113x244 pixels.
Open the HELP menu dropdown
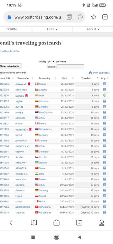click(x=52, y=29)
